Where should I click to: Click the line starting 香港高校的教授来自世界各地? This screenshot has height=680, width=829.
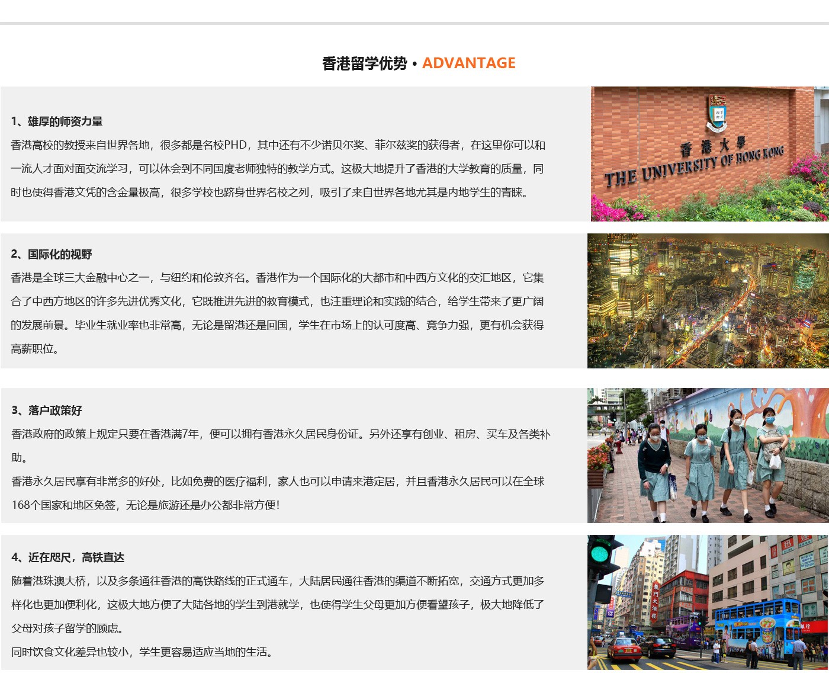[x=278, y=145]
